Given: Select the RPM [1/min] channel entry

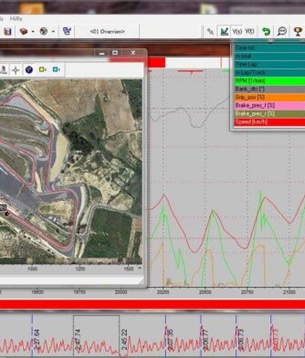Looking at the screenshot, I should (x=269, y=80).
